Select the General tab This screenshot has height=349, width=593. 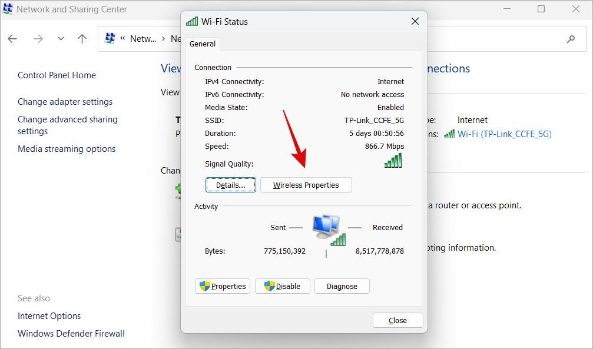point(203,44)
